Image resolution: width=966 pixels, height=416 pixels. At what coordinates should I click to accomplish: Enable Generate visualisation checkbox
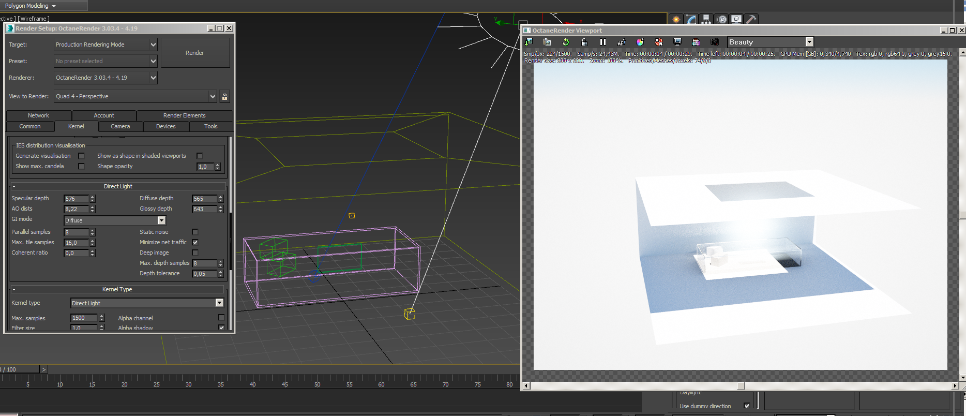(x=81, y=156)
